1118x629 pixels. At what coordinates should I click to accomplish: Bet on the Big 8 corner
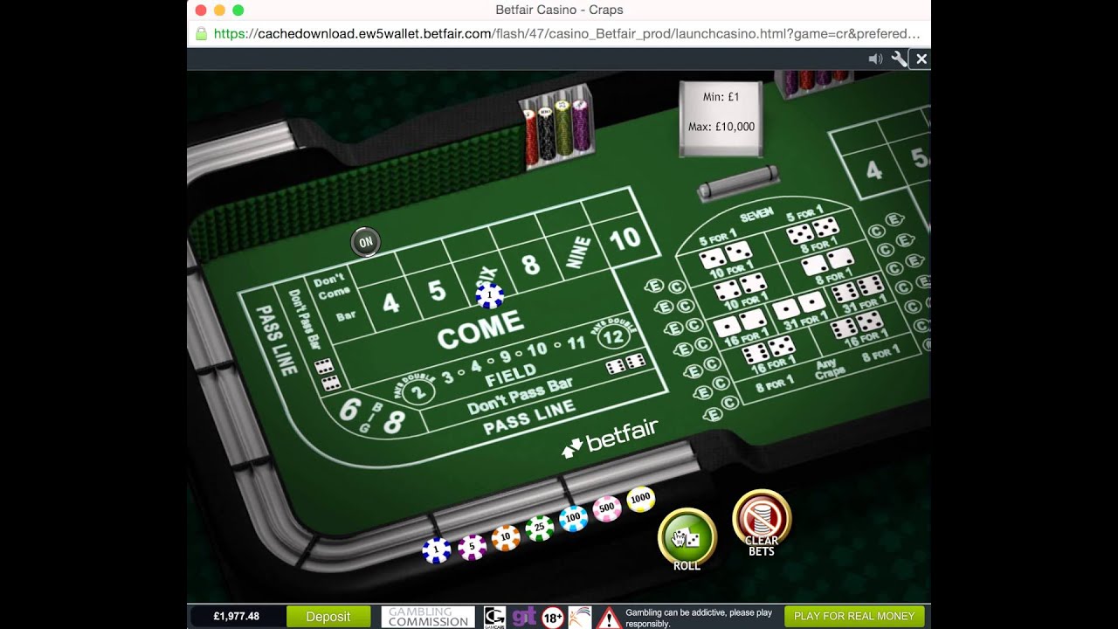[x=394, y=423]
